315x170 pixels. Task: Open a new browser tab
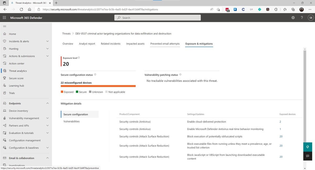[x=56, y=3]
